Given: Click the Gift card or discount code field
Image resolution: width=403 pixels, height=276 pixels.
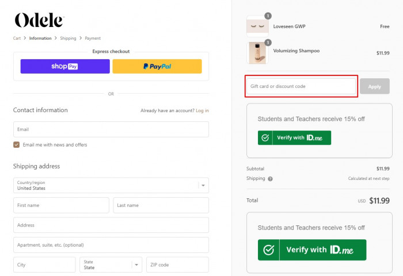Looking at the screenshot, I should click(x=301, y=86).
